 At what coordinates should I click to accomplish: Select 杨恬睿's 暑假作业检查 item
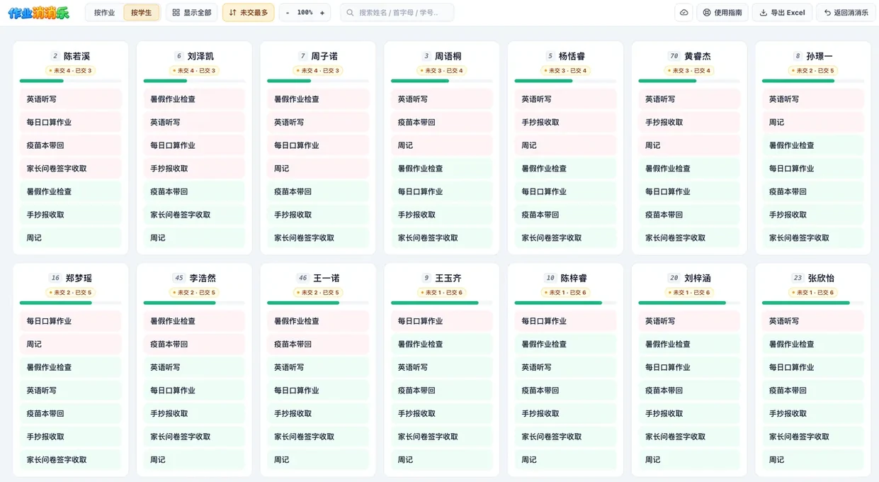pos(565,169)
